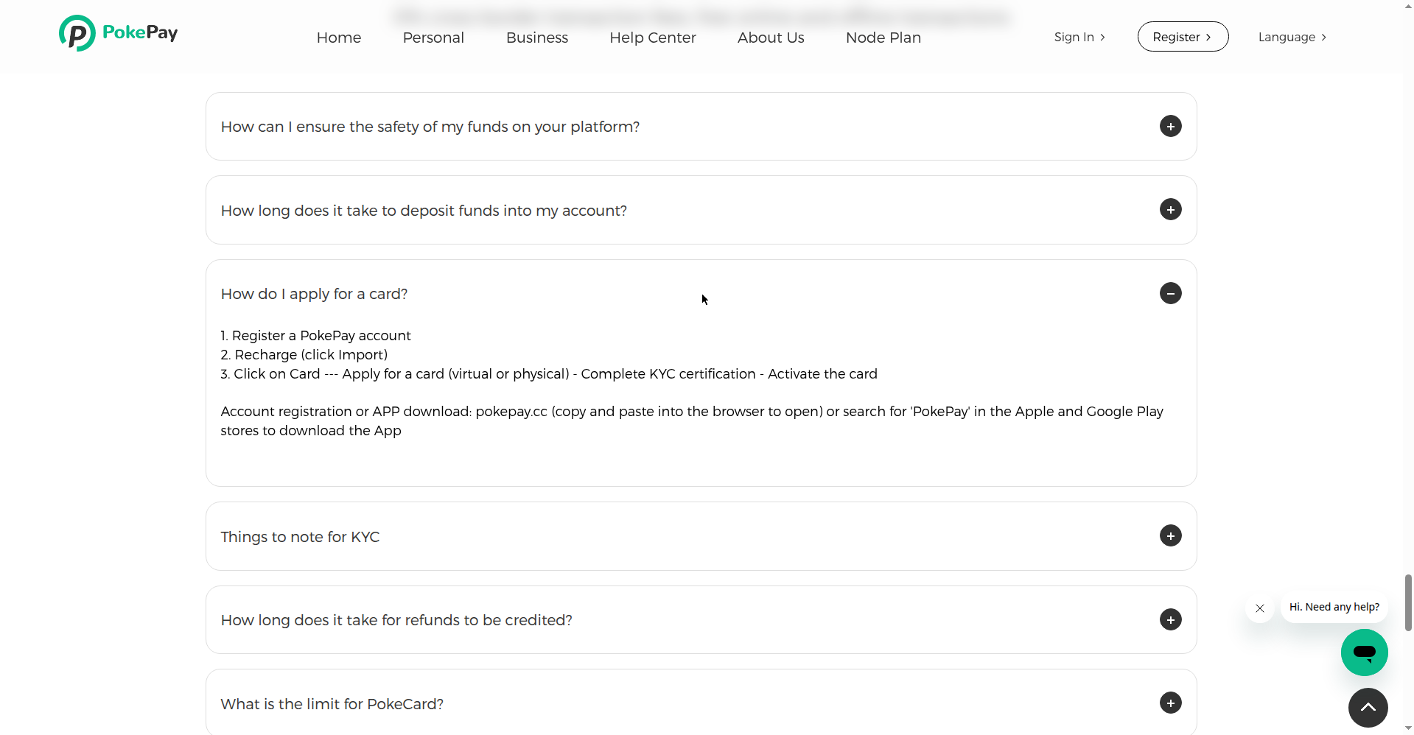Viewport: 1414px width, 735px height.
Task: Click the 'Click on Card --- Apply' step line
Action: [549, 374]
